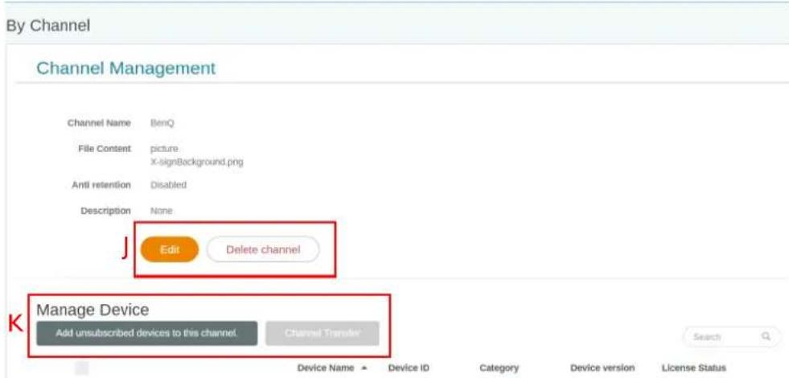This screenshot has height=378, width=789.
Task: Click the Anti retention label
Action: 101,185
